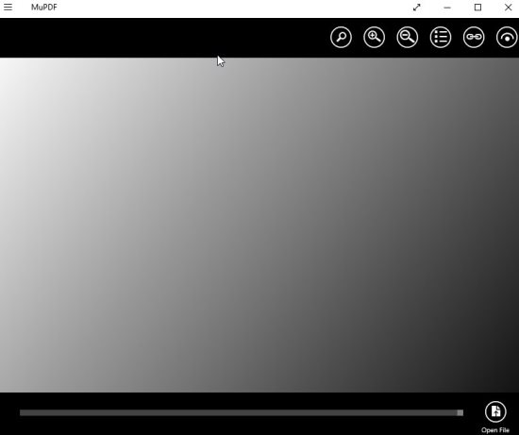Click the reflow view icon
This screenshot has width=519, height=435.
[507, 37]
